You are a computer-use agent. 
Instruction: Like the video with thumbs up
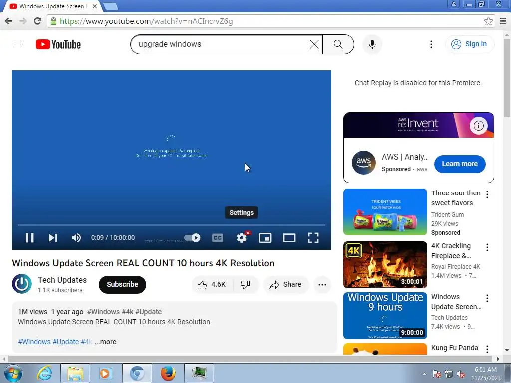[212, 285]
